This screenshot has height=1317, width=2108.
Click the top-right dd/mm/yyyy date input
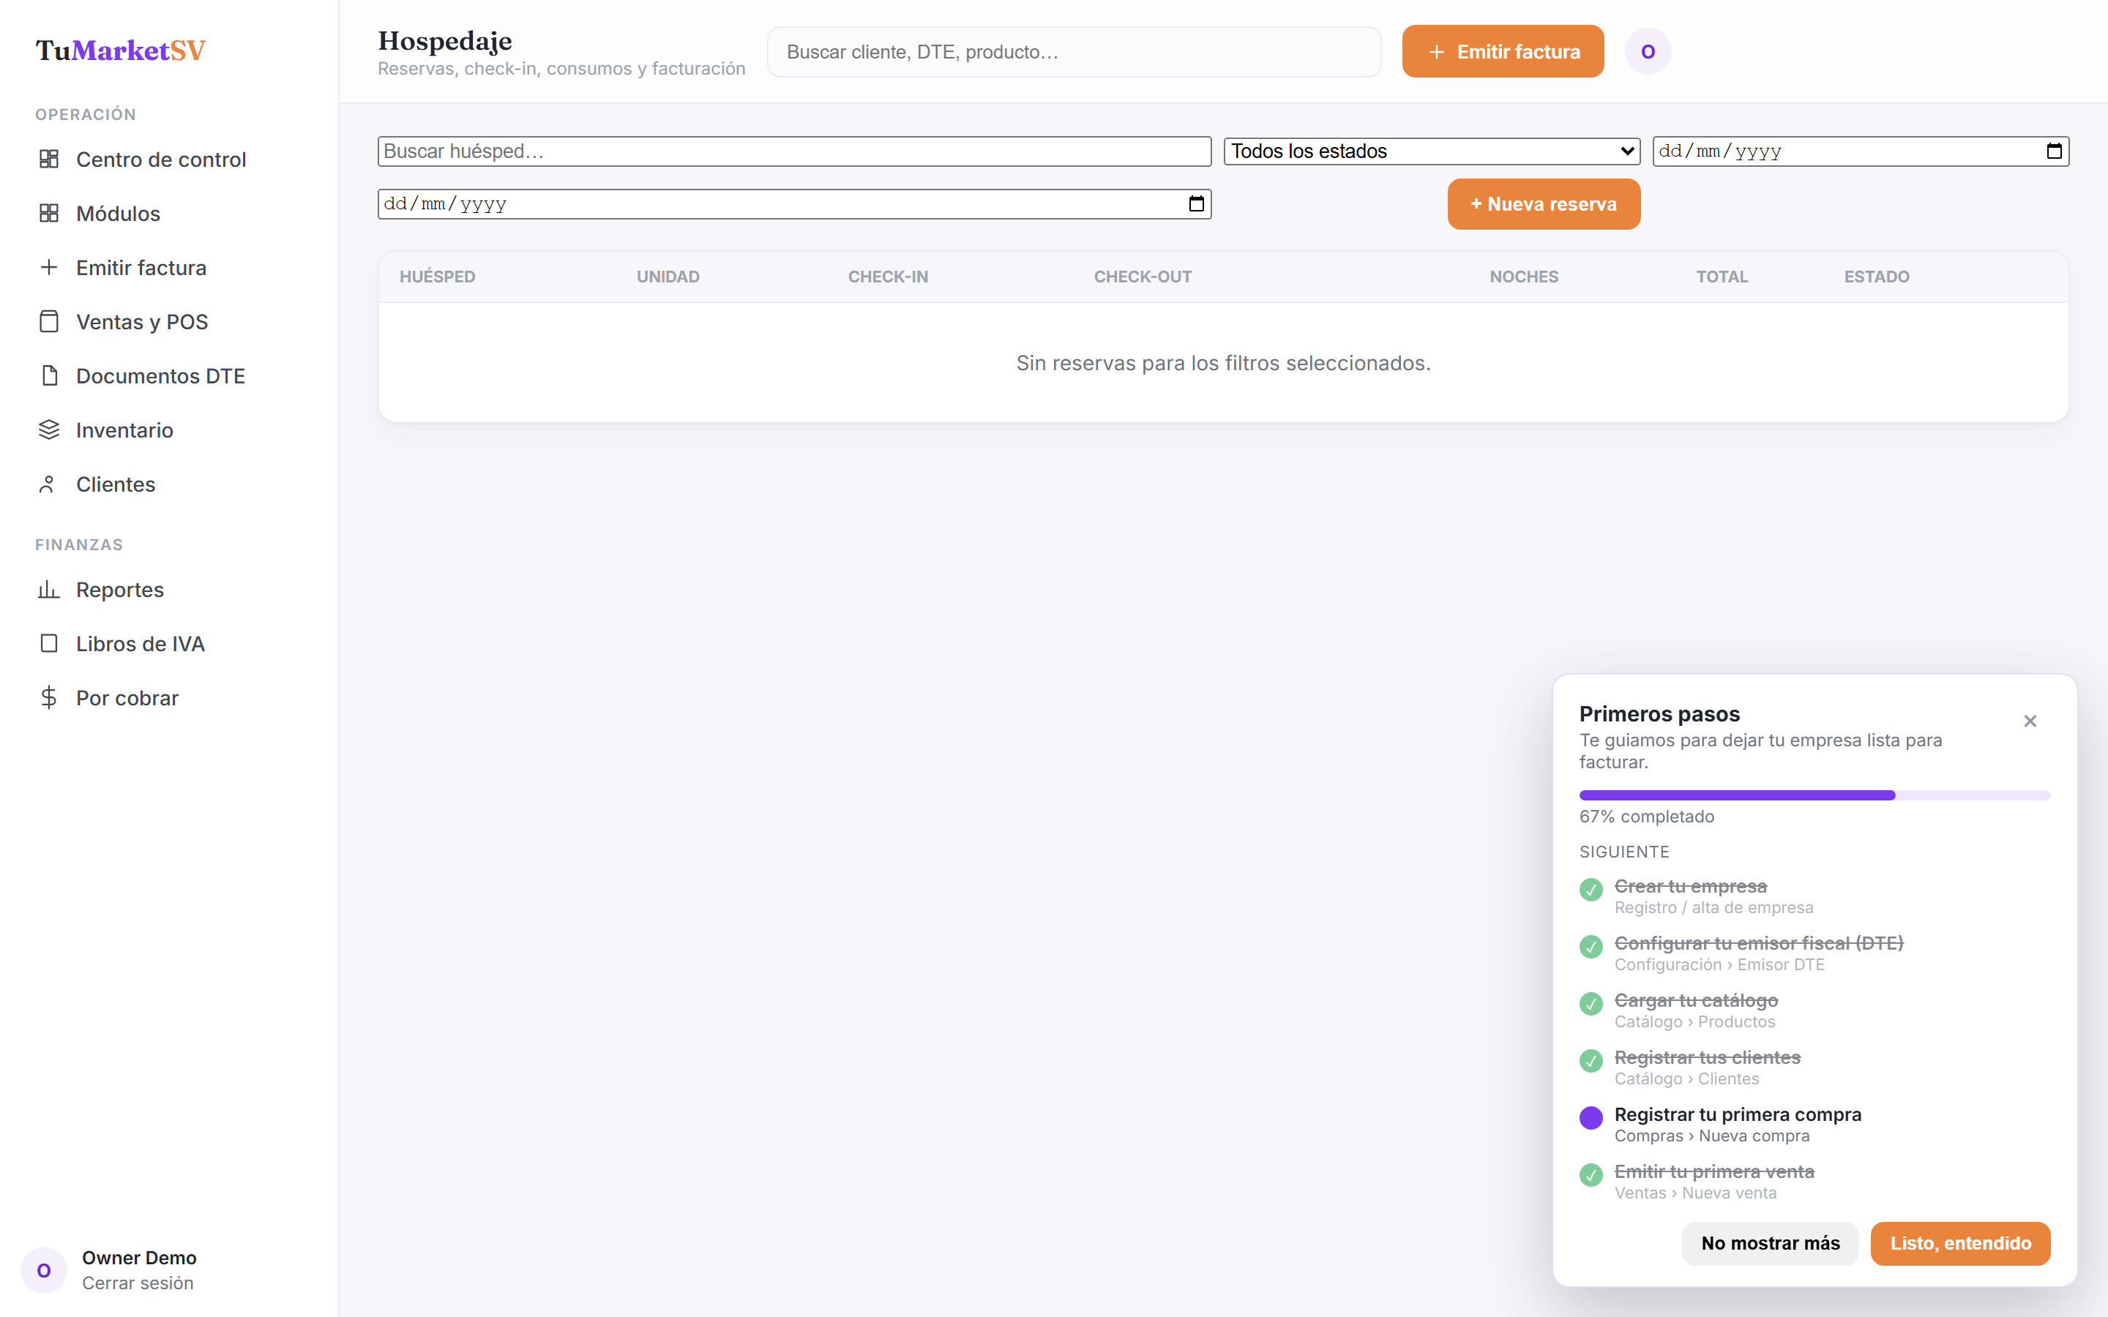point(1861,151)
